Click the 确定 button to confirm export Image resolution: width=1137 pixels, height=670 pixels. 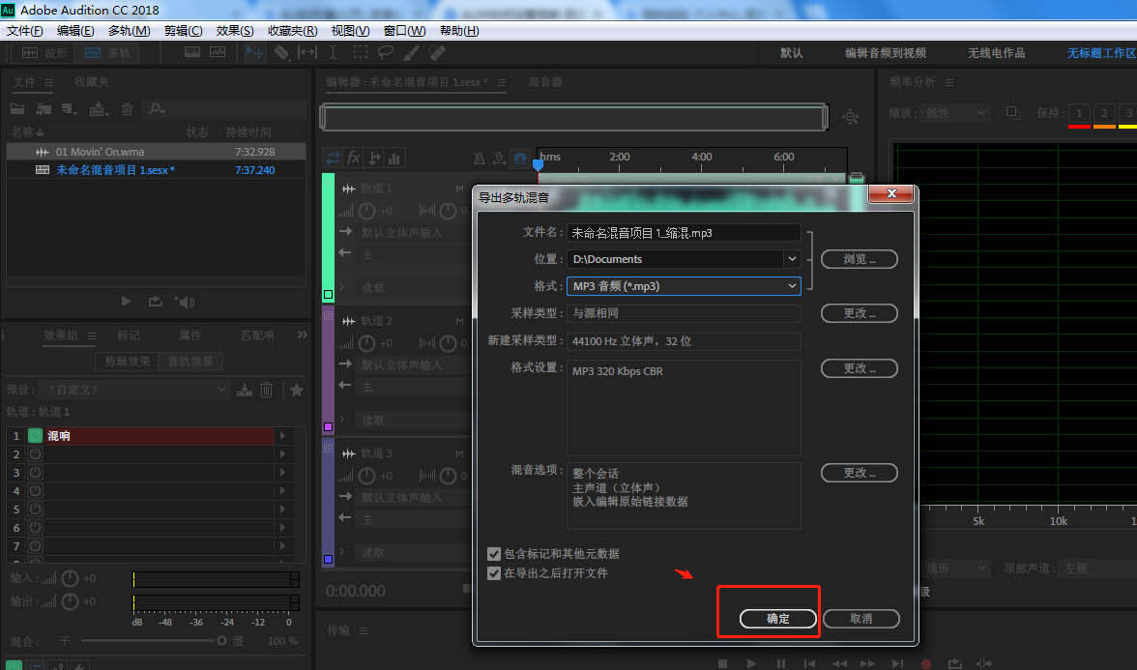777,619
